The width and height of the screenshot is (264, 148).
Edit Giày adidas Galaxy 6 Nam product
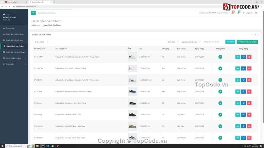(243, 138)
